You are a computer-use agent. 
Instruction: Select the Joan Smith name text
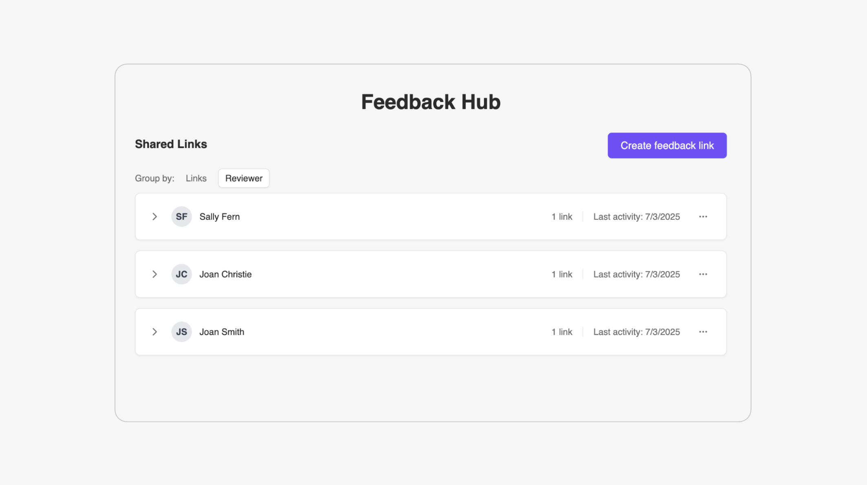tap(222, 332)
